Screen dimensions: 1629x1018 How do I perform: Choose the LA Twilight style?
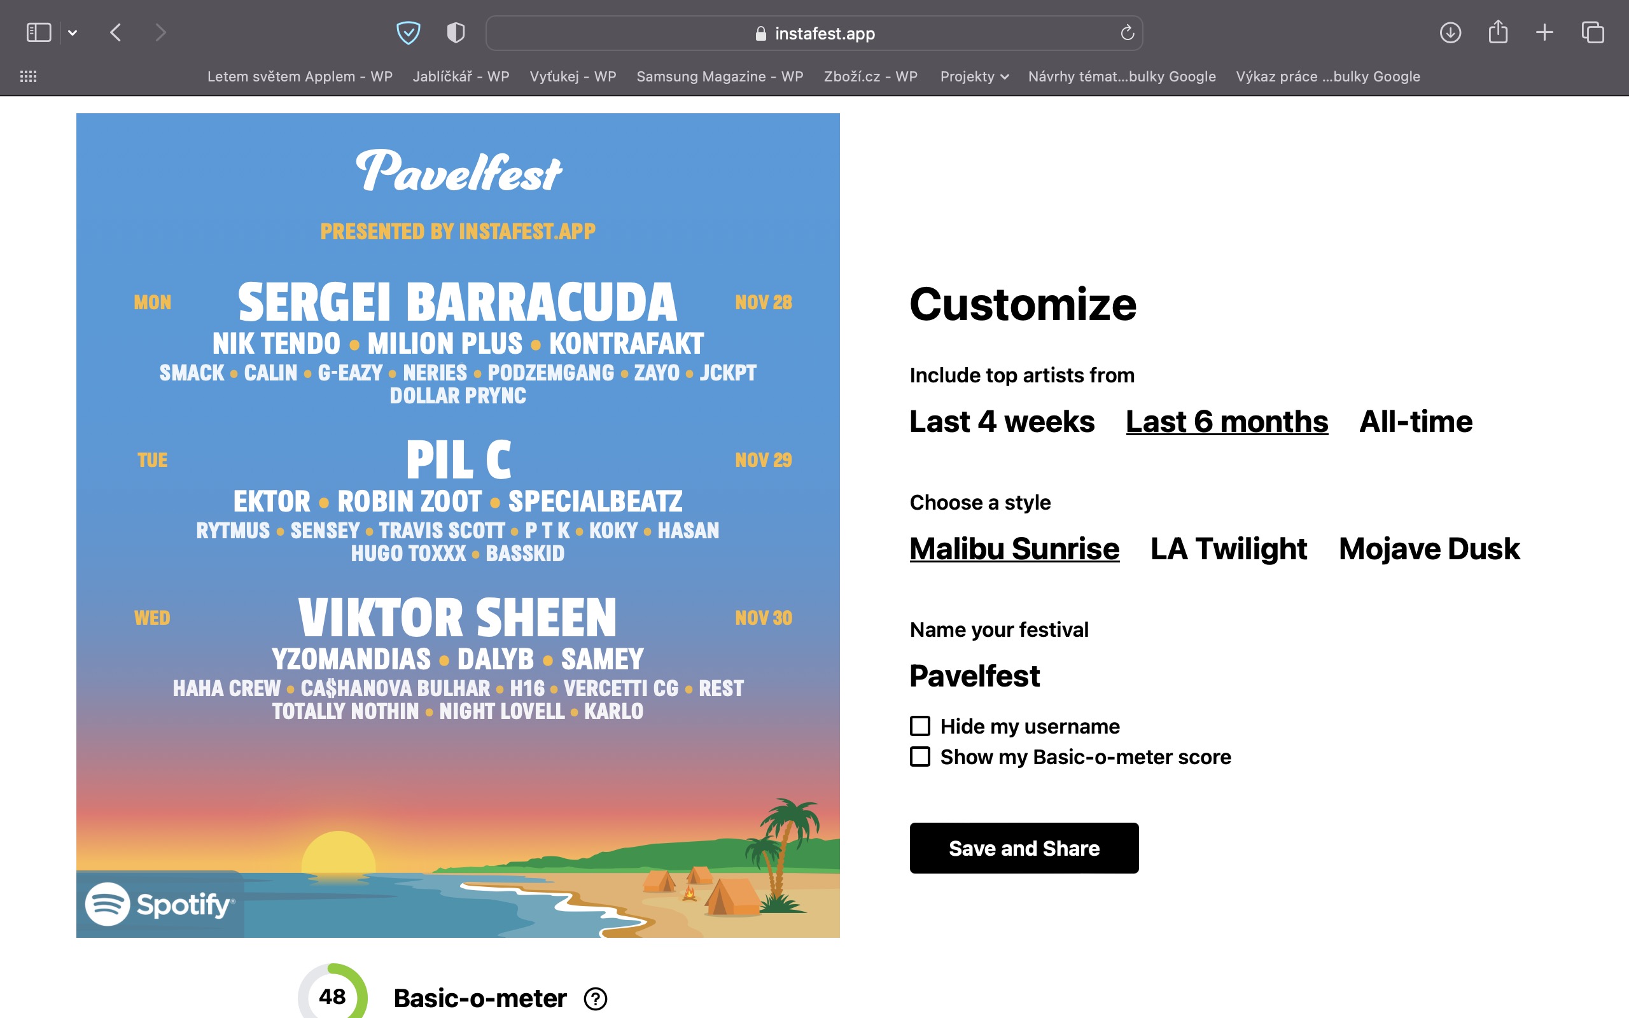click(1229, 548)
